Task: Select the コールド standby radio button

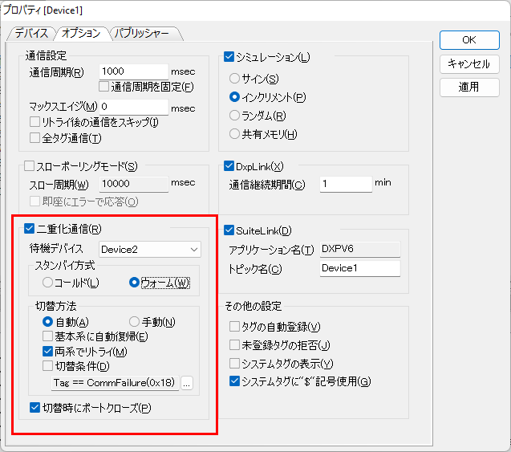Action: [48, 283]
